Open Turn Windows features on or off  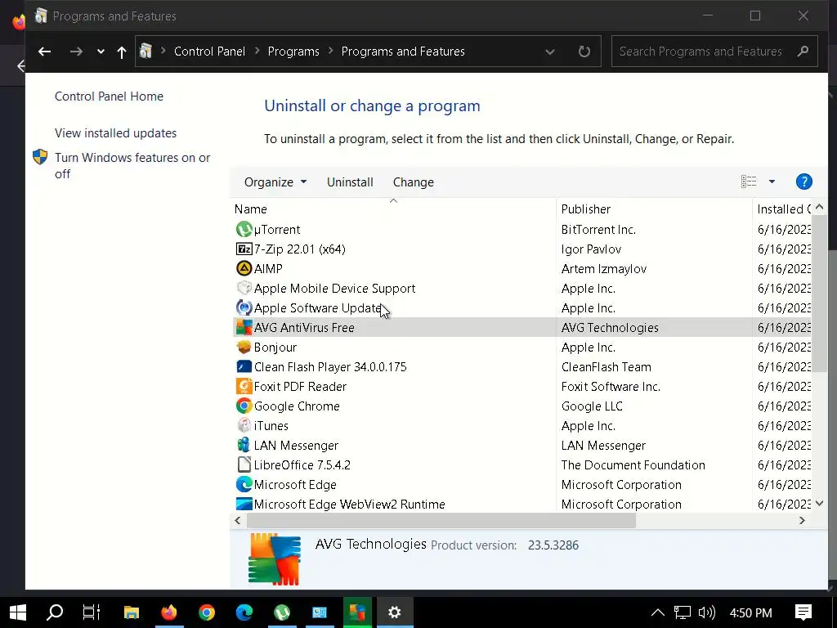point(132,165)
